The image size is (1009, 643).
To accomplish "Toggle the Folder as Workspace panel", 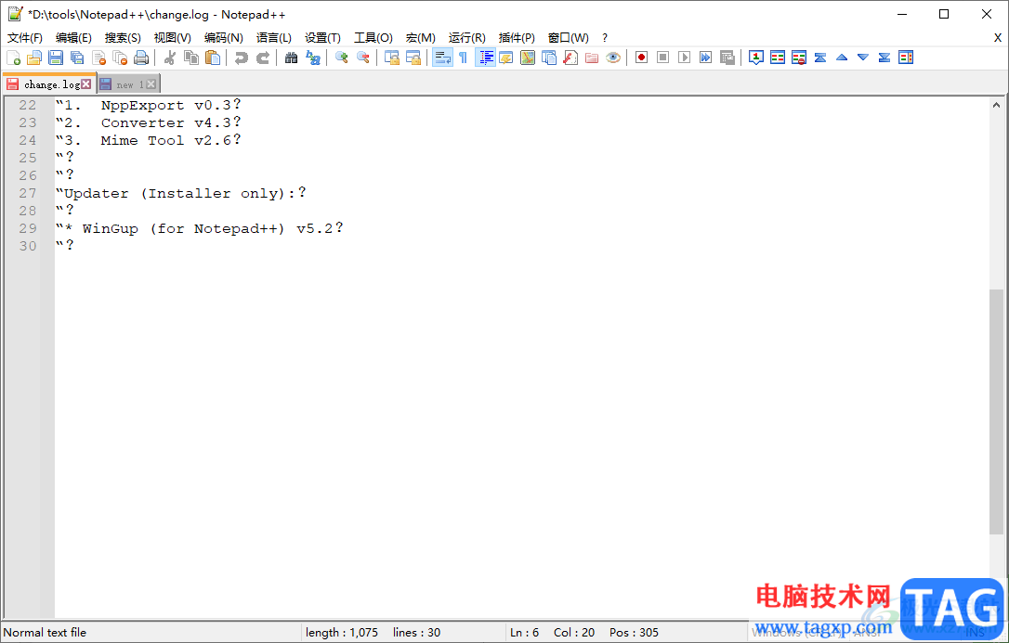I will click(592, 58).
